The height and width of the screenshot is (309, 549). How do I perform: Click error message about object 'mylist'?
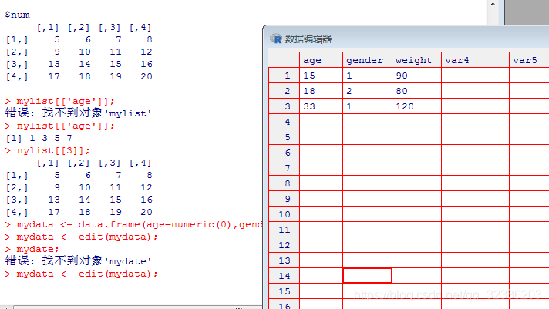[79, 113]
